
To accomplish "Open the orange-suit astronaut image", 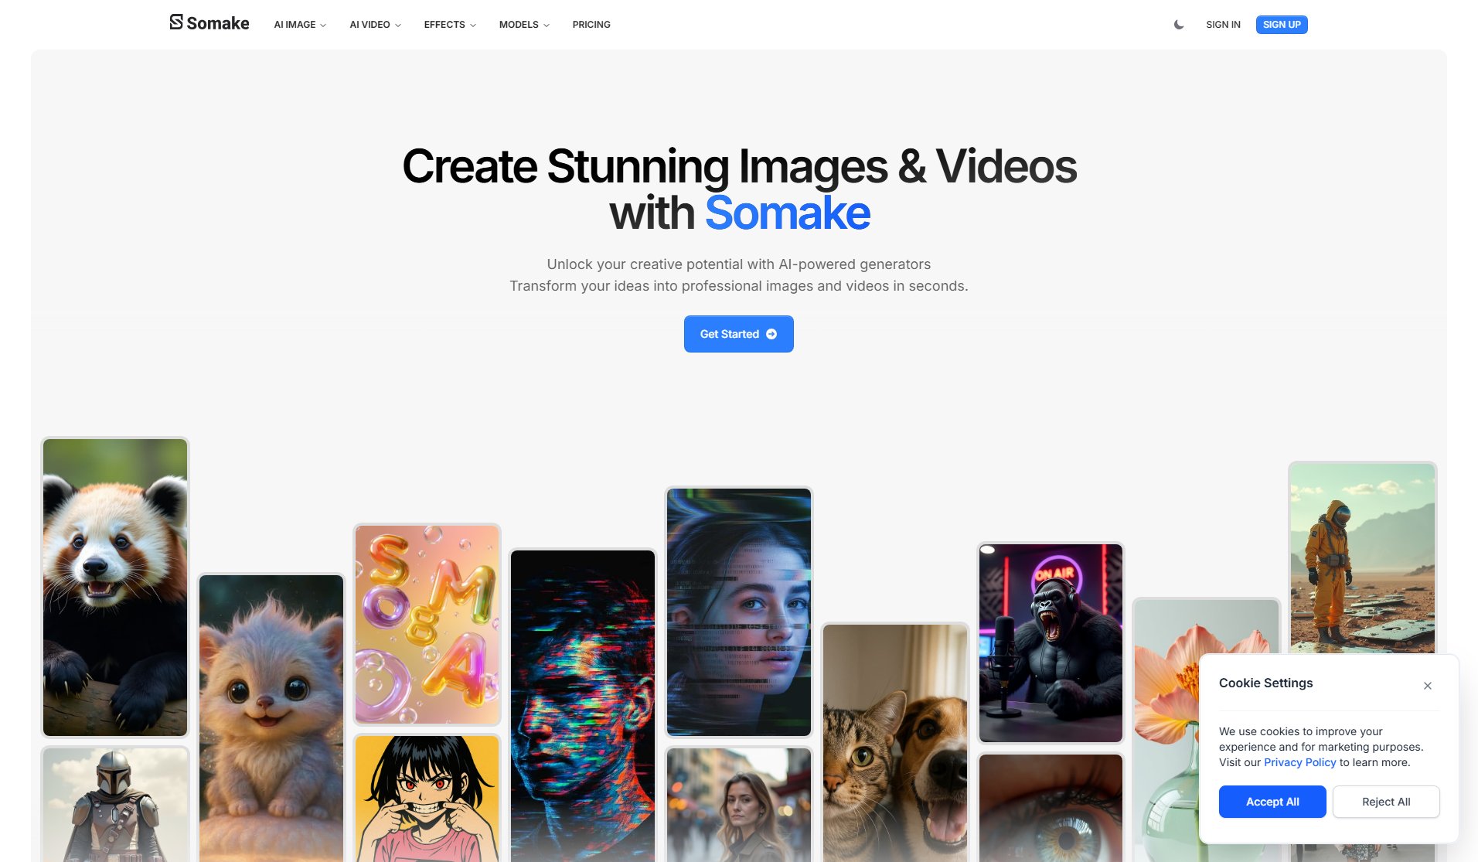I will click(1362, 558).
